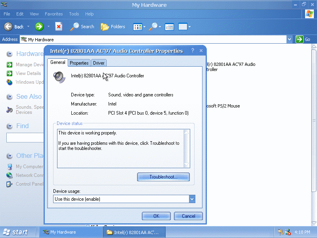Open the magnifier icon dropdown arrow
Viewport: 317px width, 238px height.
click(x=160, y=27)
